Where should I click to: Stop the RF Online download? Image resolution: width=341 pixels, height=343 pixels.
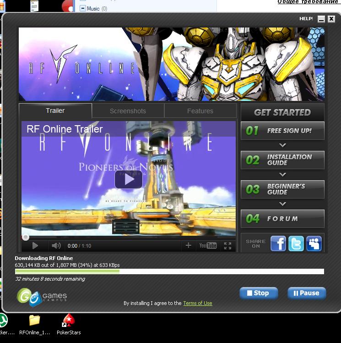click(259, 293)
